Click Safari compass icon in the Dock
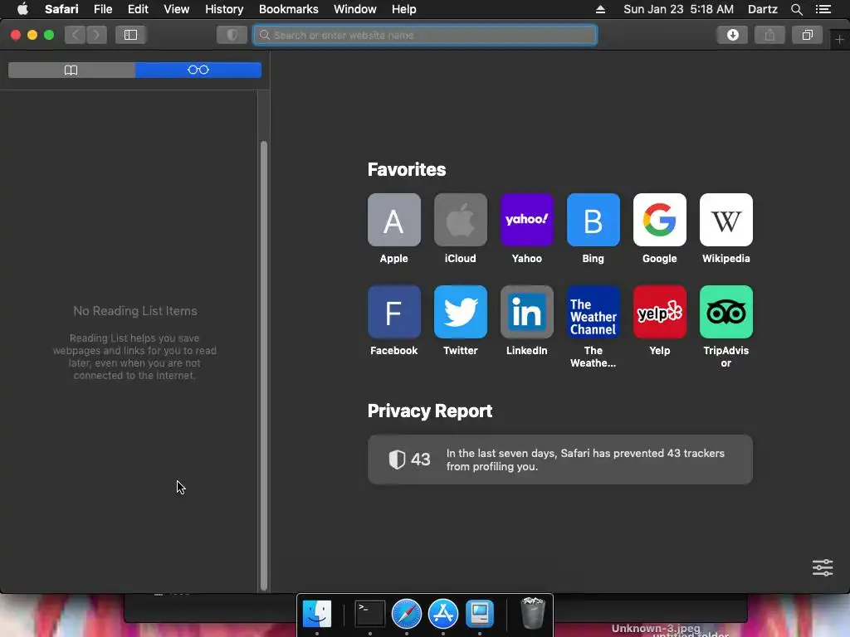Viewport: 850px width, 637px height. coord(407,614)
